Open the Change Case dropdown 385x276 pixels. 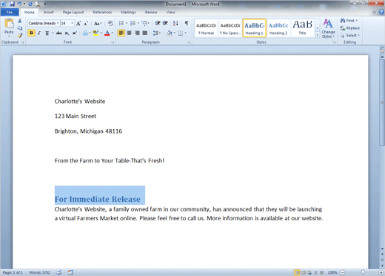click(98, 24)
